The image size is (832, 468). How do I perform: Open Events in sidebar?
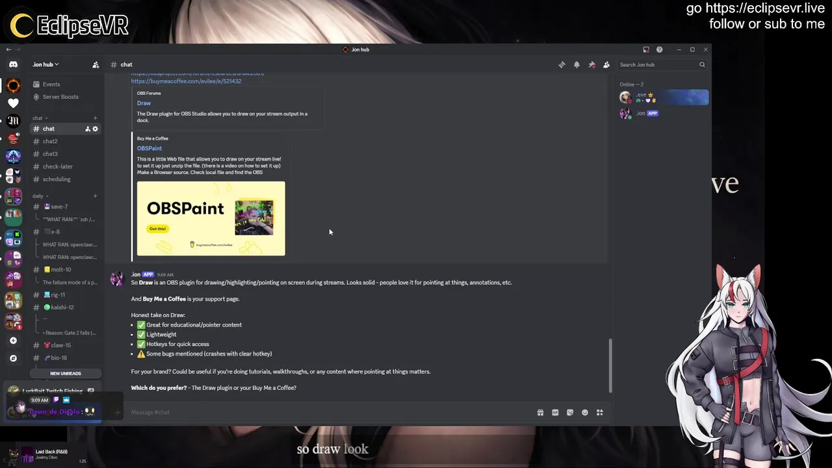[64, 84]
